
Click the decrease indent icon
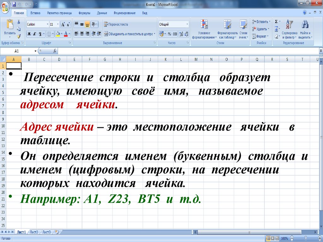pyautogui.click(x=93, y=34)
